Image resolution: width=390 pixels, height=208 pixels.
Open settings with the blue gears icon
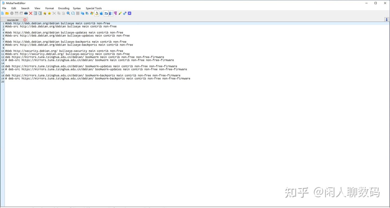pos(125,13)
